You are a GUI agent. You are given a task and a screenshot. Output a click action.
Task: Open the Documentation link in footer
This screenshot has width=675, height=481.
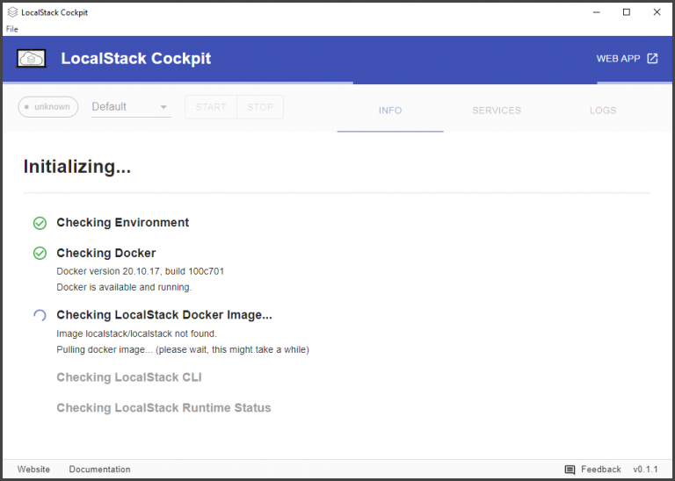point(99,470)
